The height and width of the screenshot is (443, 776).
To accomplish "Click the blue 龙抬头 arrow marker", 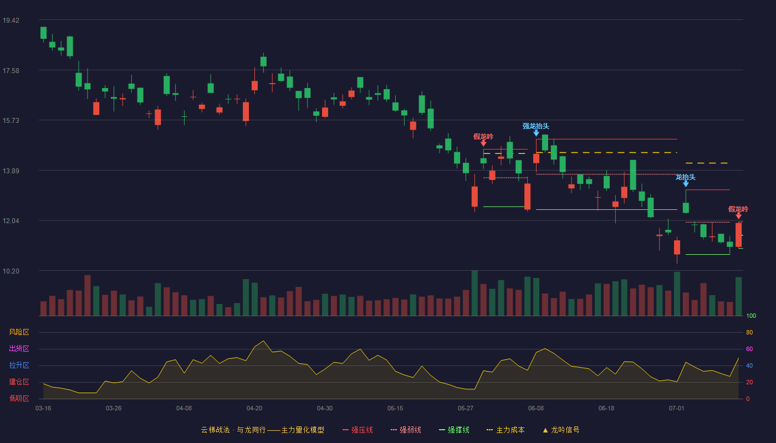I will coord(686,184).
